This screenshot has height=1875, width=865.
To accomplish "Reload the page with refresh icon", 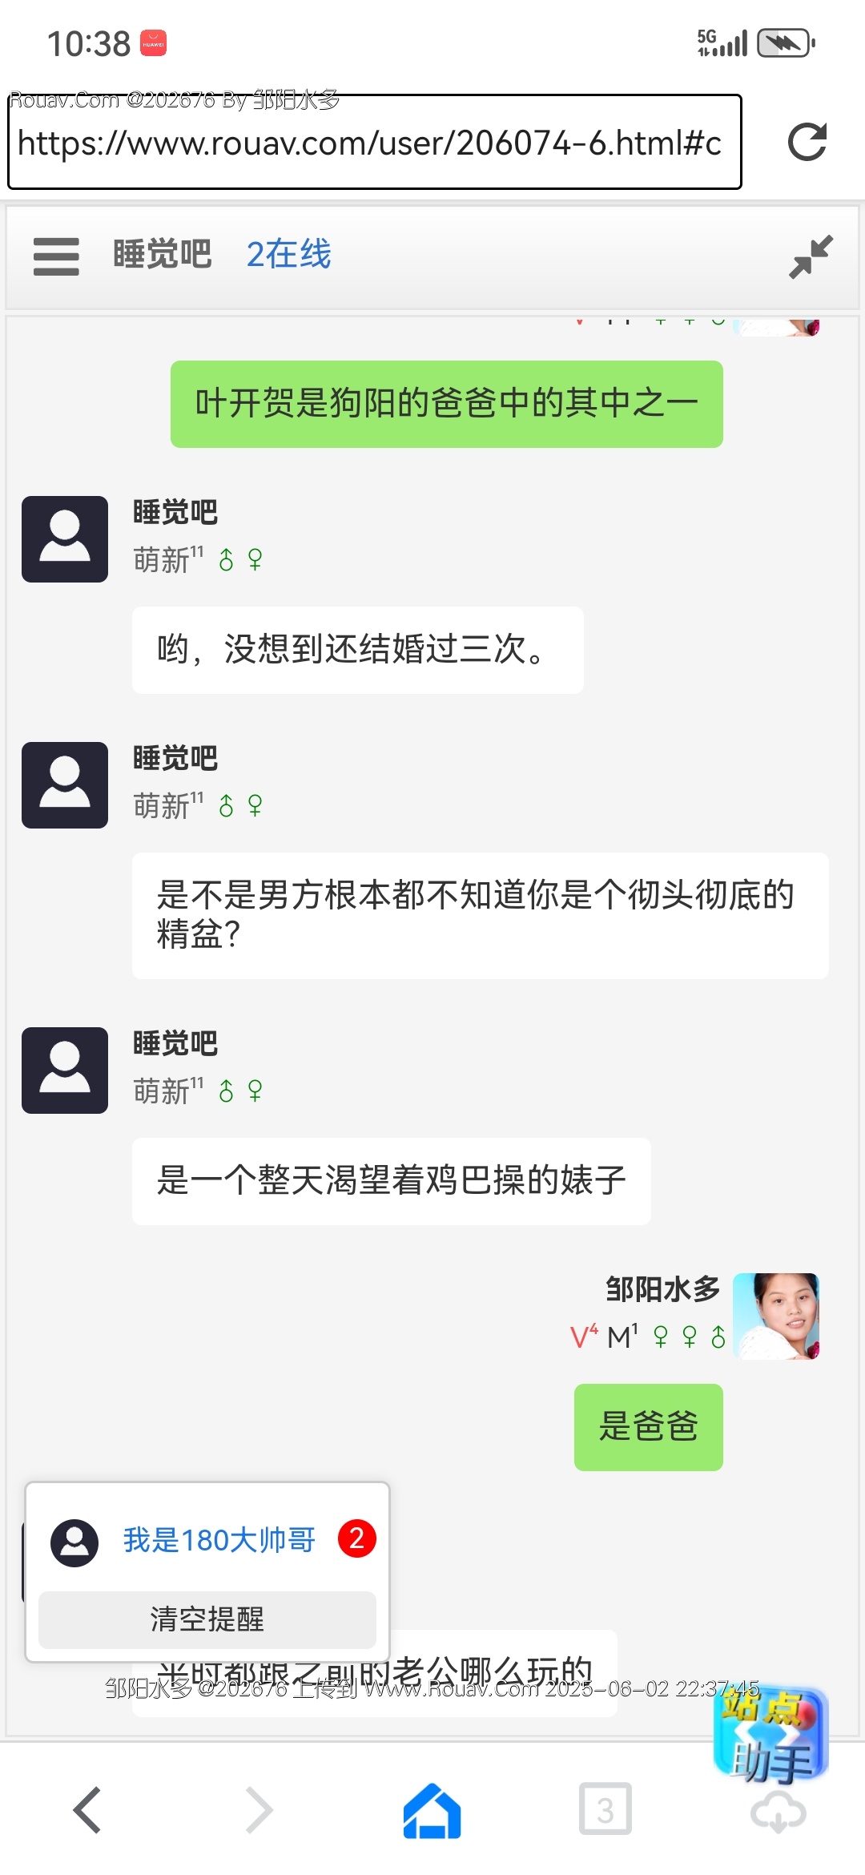I will [807, 143].
